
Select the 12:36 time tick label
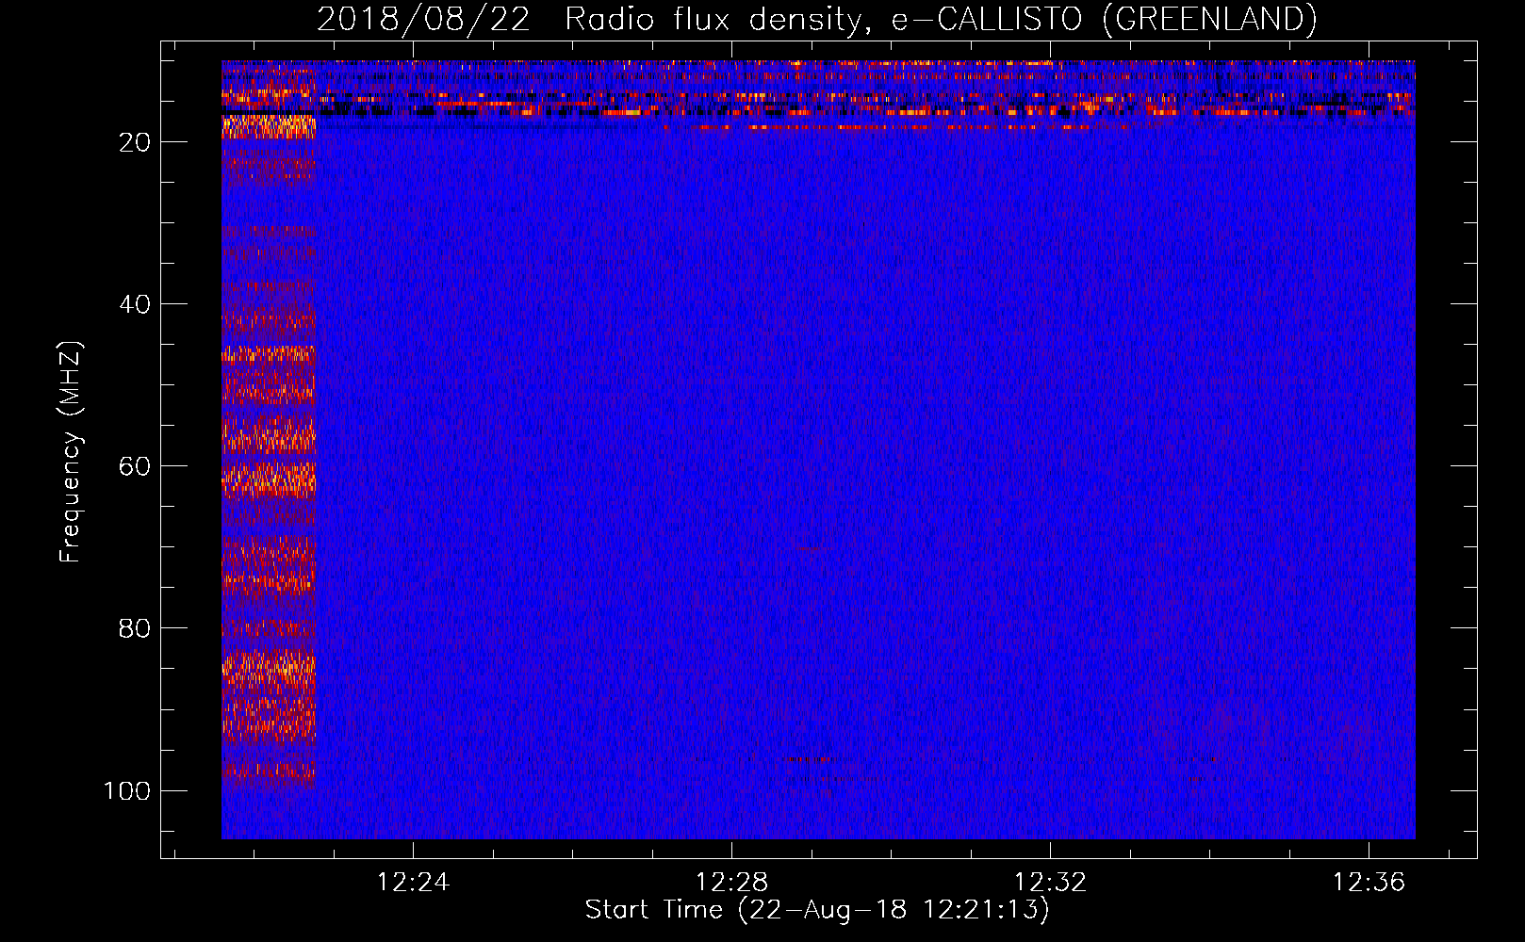1369,883
